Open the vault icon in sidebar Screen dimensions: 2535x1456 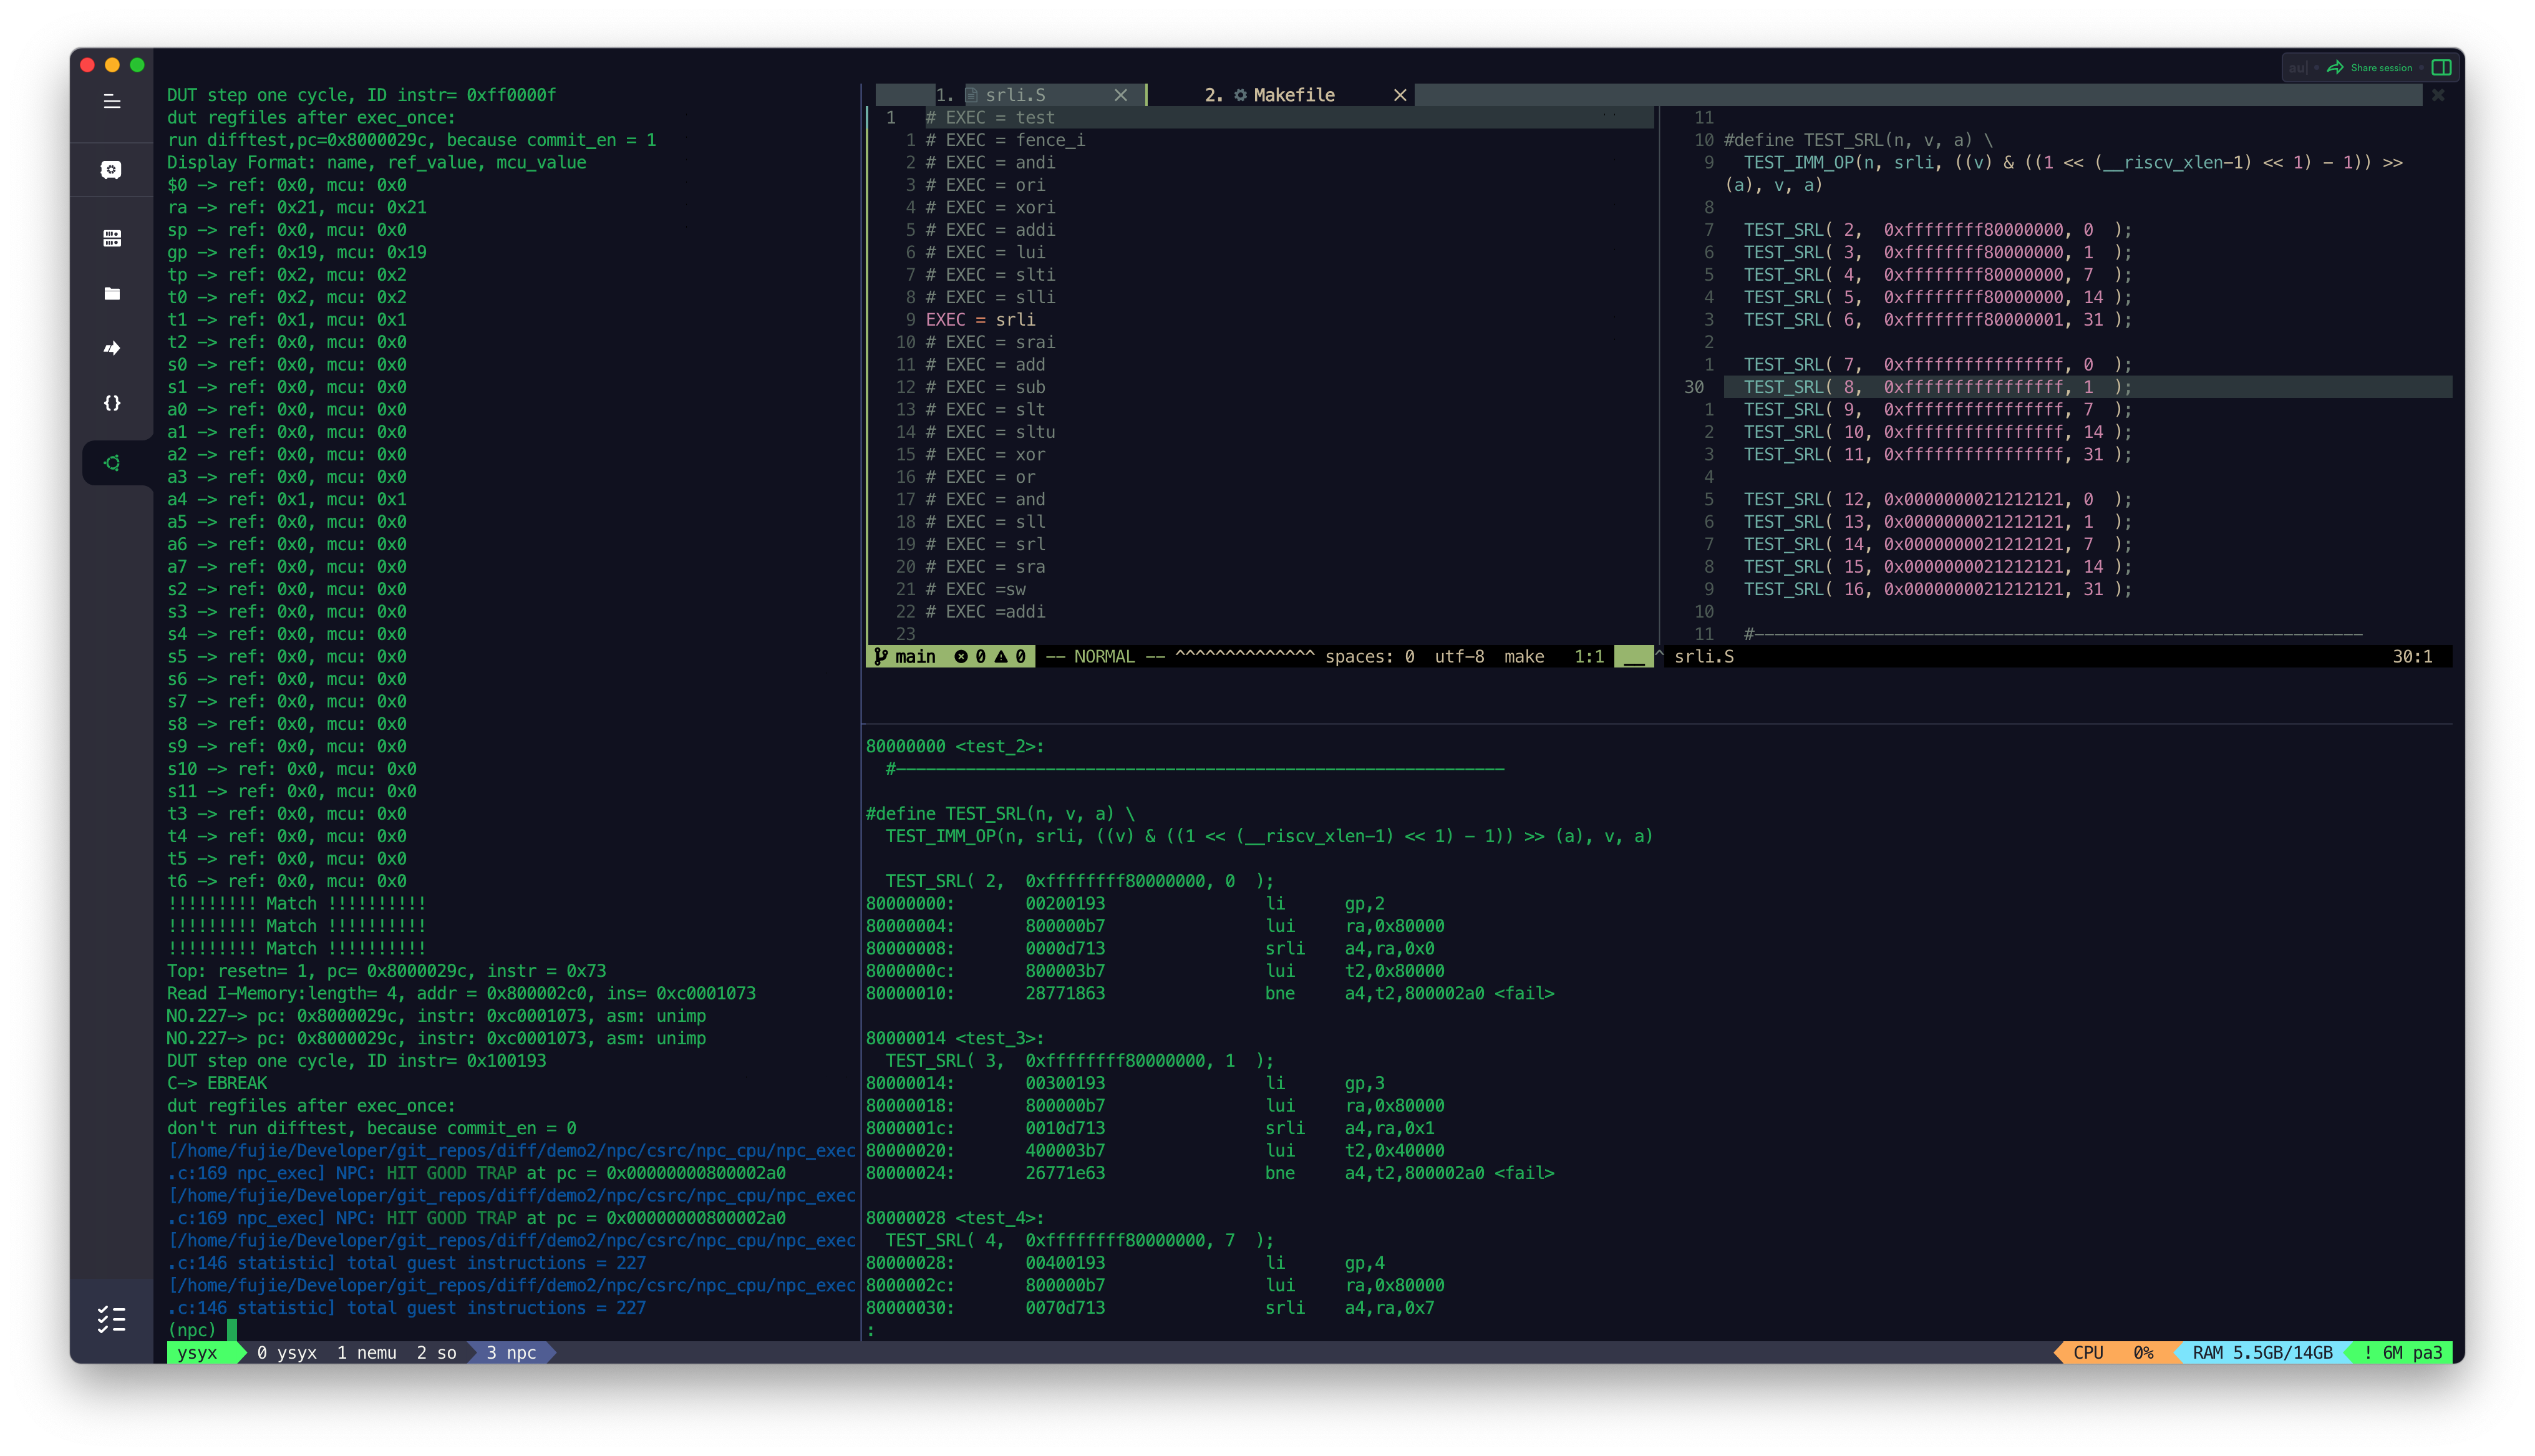tap(112, 170)
